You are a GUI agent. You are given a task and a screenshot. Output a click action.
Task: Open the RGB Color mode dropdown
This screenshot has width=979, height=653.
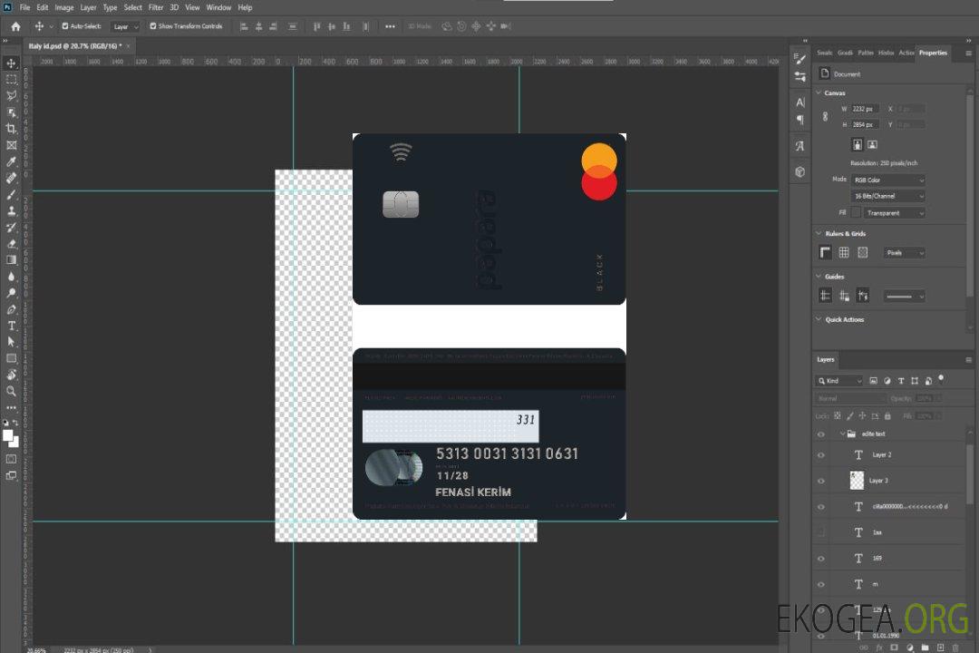[x=887, y=180]
